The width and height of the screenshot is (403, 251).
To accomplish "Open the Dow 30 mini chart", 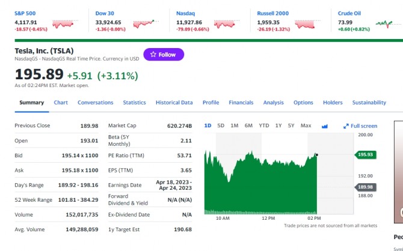I will 146,24.
